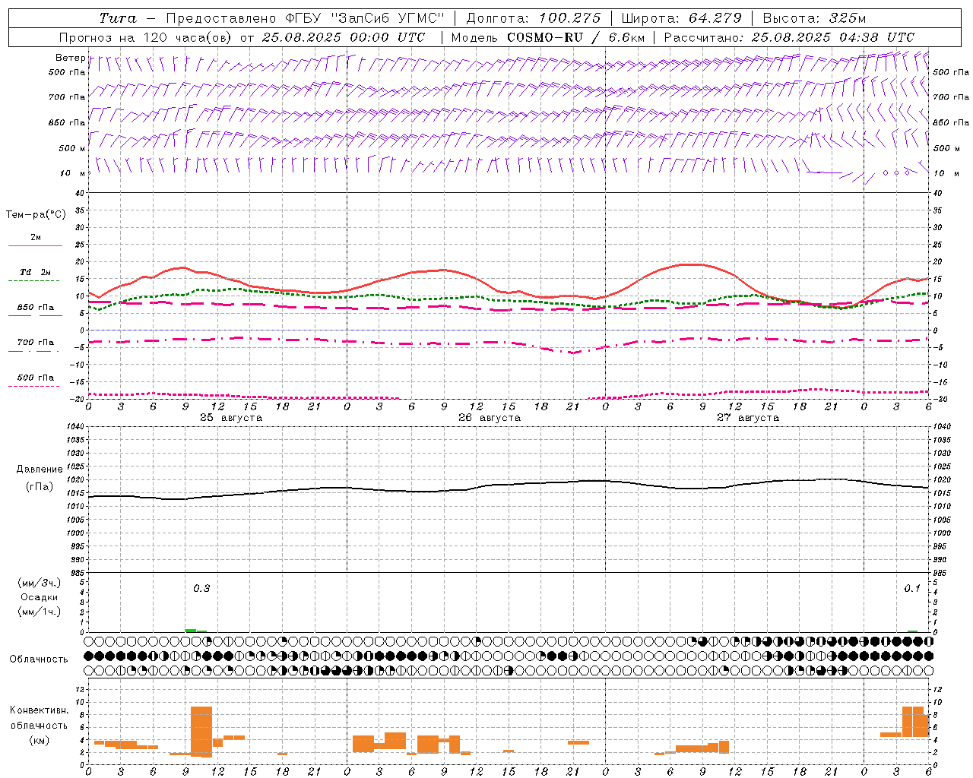
Task: Click the "Td 2м" dew point legend entry
Action: (36, 272)
